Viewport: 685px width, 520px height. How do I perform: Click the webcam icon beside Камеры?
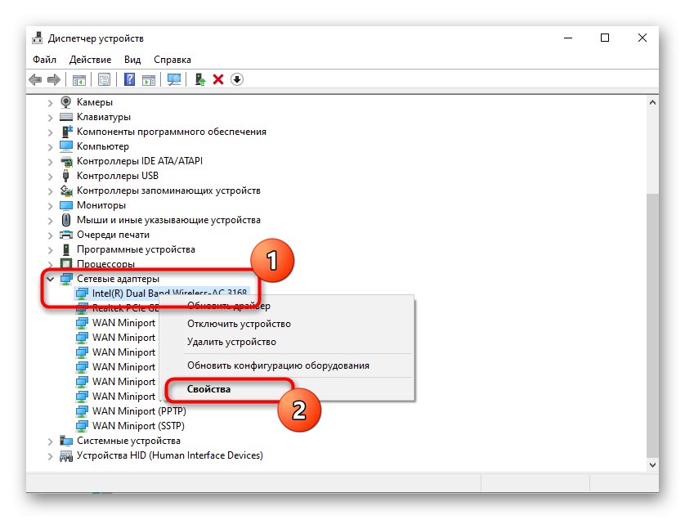click(x=66, y=102)
